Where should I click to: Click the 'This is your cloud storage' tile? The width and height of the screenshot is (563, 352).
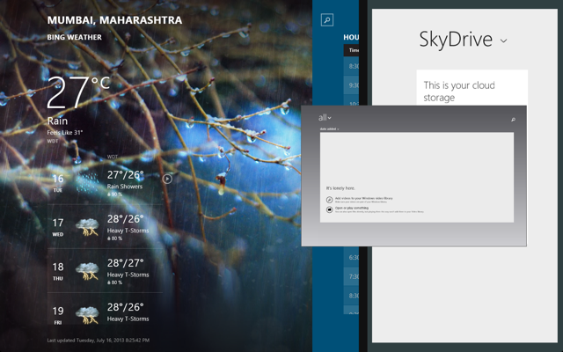[x=472, y=88]
